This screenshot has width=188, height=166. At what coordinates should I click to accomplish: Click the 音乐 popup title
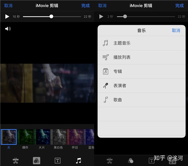(142, 31)
